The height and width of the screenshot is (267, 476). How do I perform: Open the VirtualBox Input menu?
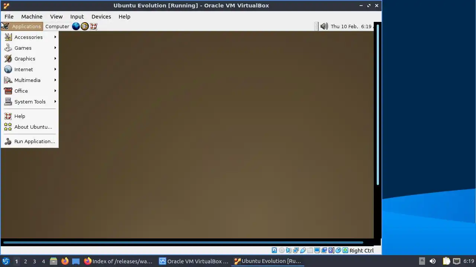(x=77, y=17)
